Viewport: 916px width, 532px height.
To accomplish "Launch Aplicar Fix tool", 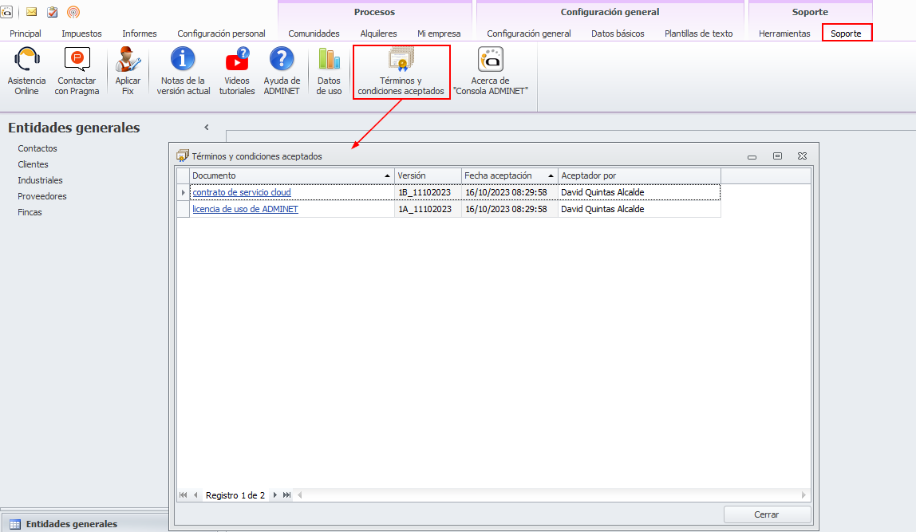I will pos(128,71).
